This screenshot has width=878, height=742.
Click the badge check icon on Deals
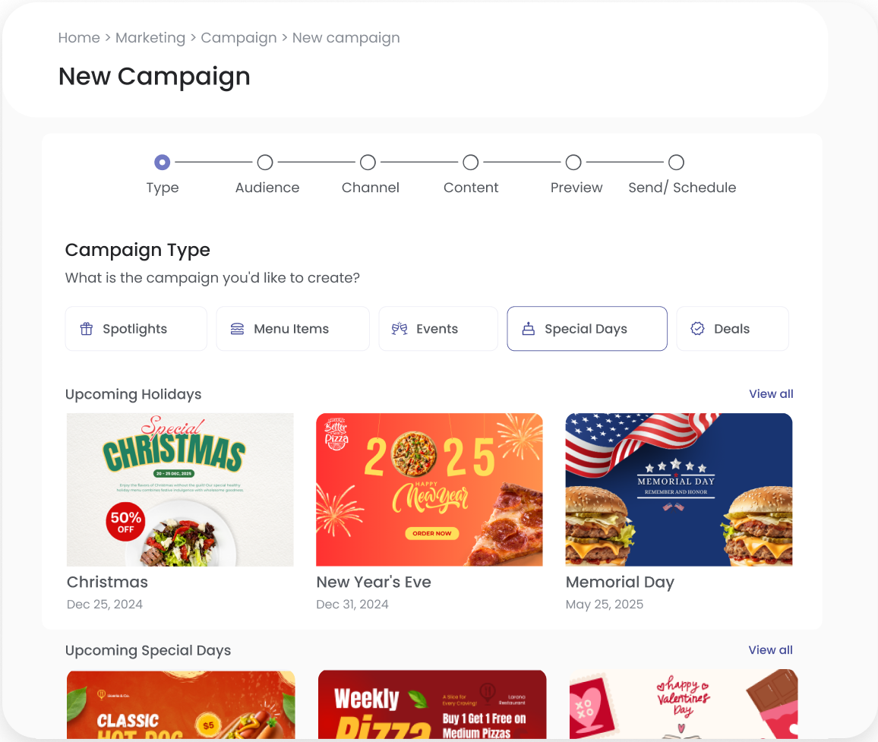[697, 329]
